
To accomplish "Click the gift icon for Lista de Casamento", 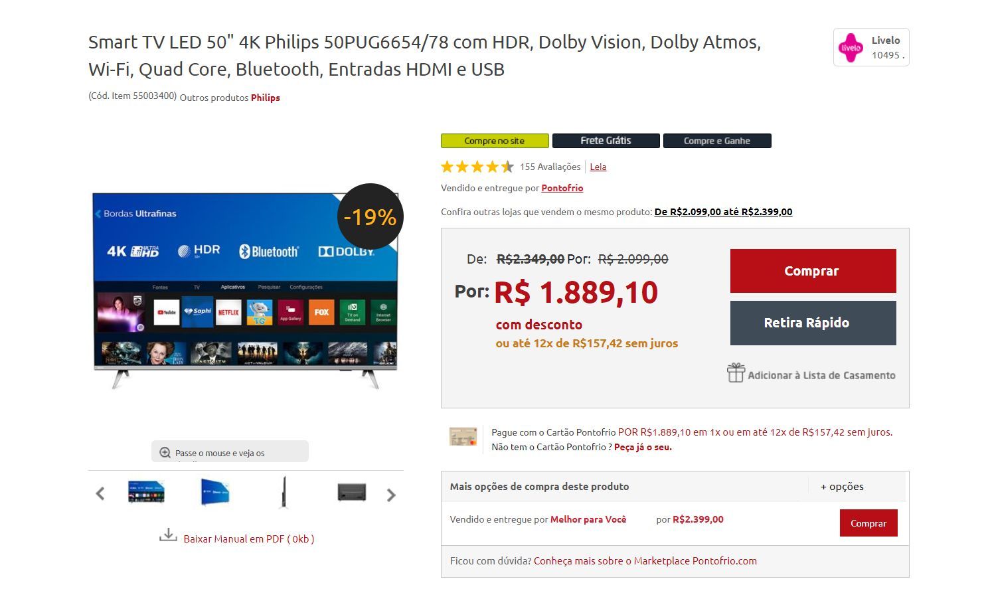I will (736, 373).
